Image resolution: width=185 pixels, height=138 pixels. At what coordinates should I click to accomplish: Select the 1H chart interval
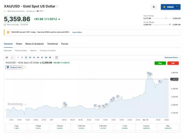tap(34, 57)
